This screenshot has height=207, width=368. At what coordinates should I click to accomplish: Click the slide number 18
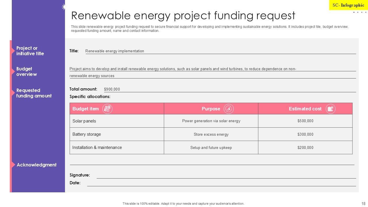pos(363,204)
